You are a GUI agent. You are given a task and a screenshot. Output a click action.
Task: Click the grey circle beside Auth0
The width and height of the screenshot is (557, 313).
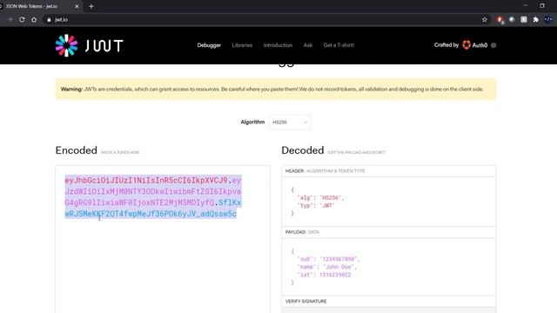click(493, 45)
